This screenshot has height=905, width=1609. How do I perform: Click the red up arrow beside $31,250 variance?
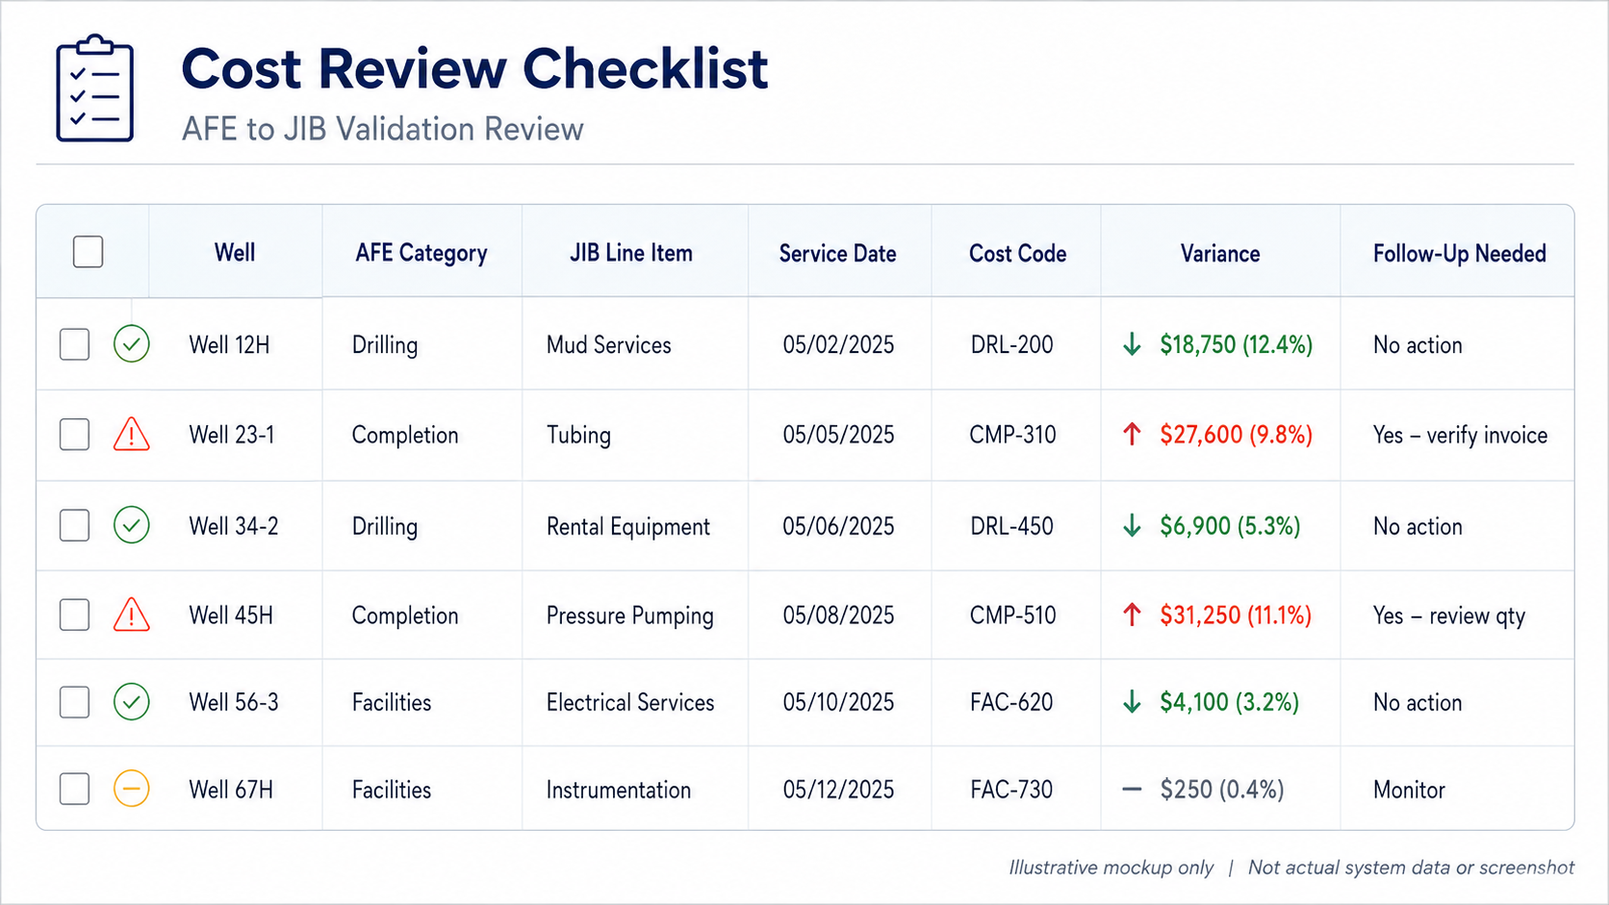1133,615
